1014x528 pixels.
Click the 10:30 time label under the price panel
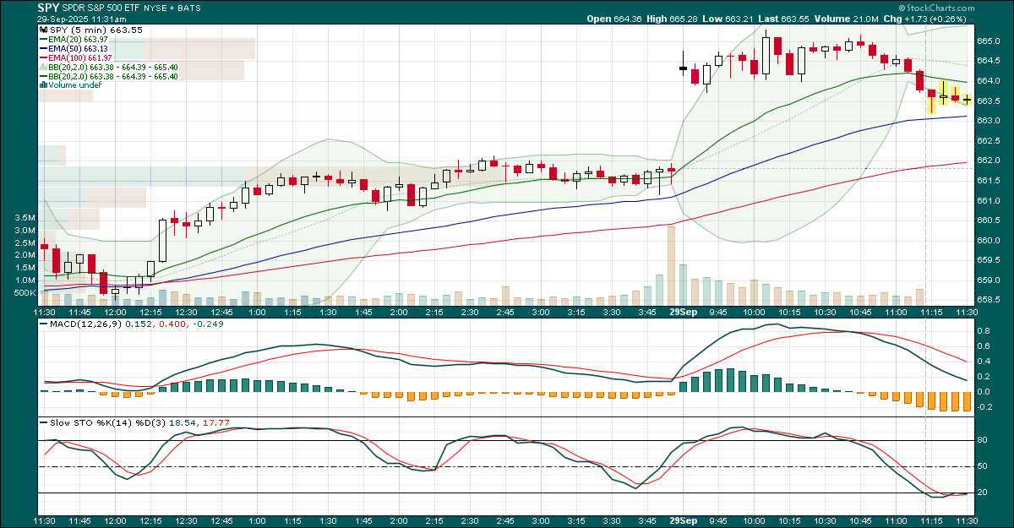point(825,312)
